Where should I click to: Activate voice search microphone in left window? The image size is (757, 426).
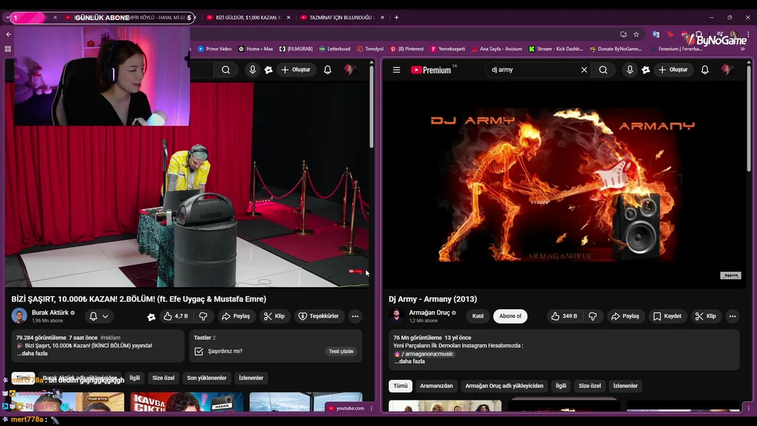tap(253, 70)
